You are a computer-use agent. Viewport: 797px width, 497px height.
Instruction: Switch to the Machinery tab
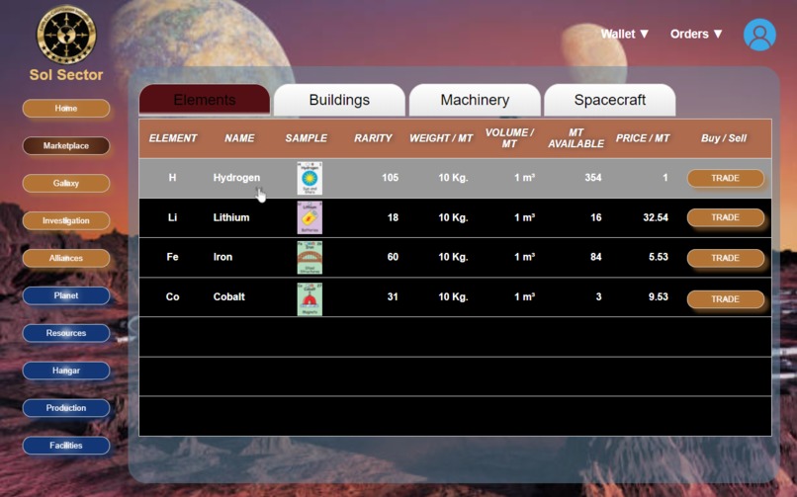475,100
